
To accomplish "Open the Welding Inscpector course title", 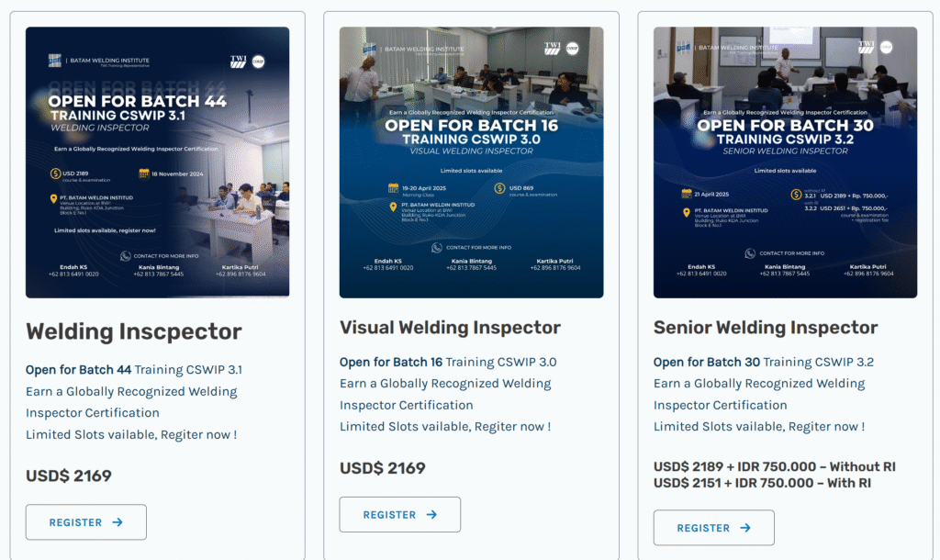I will (x=134, y=331).
